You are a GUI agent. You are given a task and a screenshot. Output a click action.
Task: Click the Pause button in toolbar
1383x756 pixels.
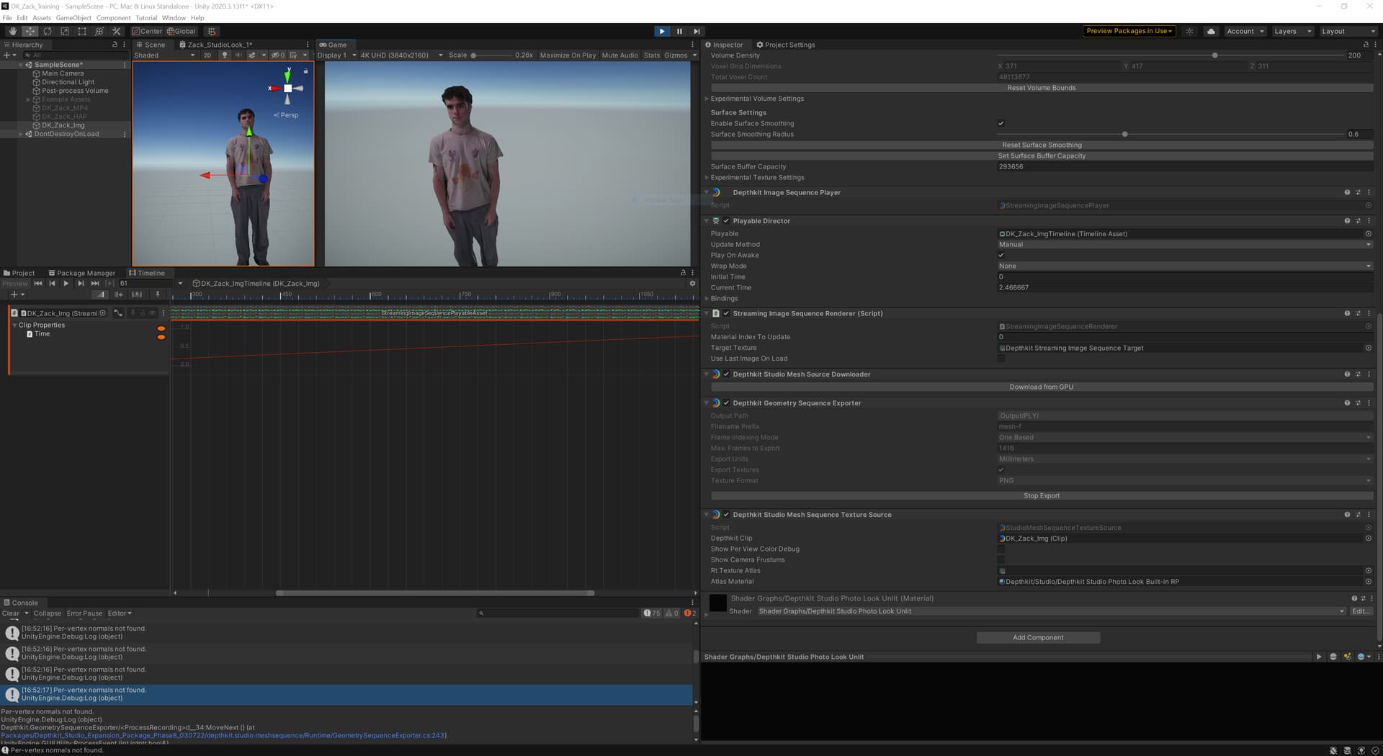pos(679,32)
